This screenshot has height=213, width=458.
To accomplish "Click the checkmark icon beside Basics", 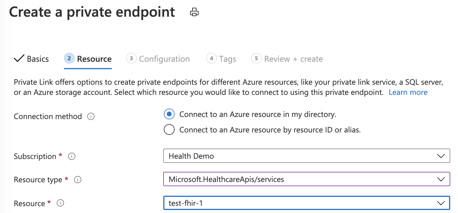I will pos(19,58).
